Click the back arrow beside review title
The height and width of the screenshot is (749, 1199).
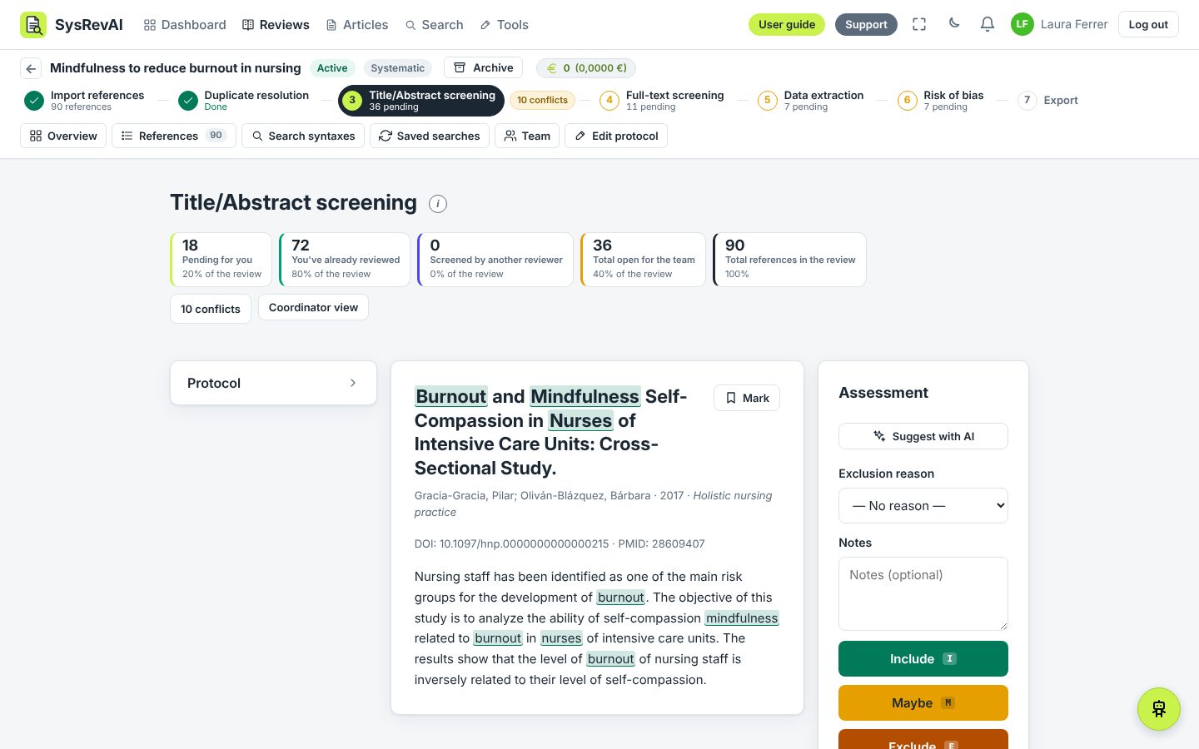click(31, 68)
